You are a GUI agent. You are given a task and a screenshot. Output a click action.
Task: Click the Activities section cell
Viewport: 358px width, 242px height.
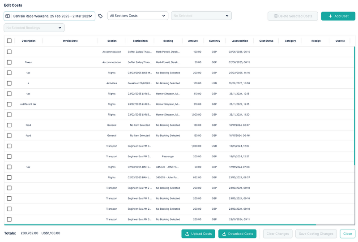pyautogui.click(x=111, y=83)
